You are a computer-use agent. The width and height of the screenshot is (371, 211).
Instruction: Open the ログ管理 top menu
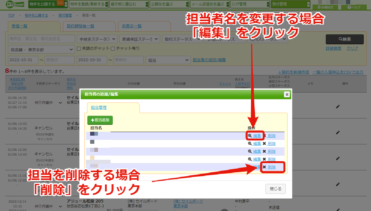[x=250, y=4]
